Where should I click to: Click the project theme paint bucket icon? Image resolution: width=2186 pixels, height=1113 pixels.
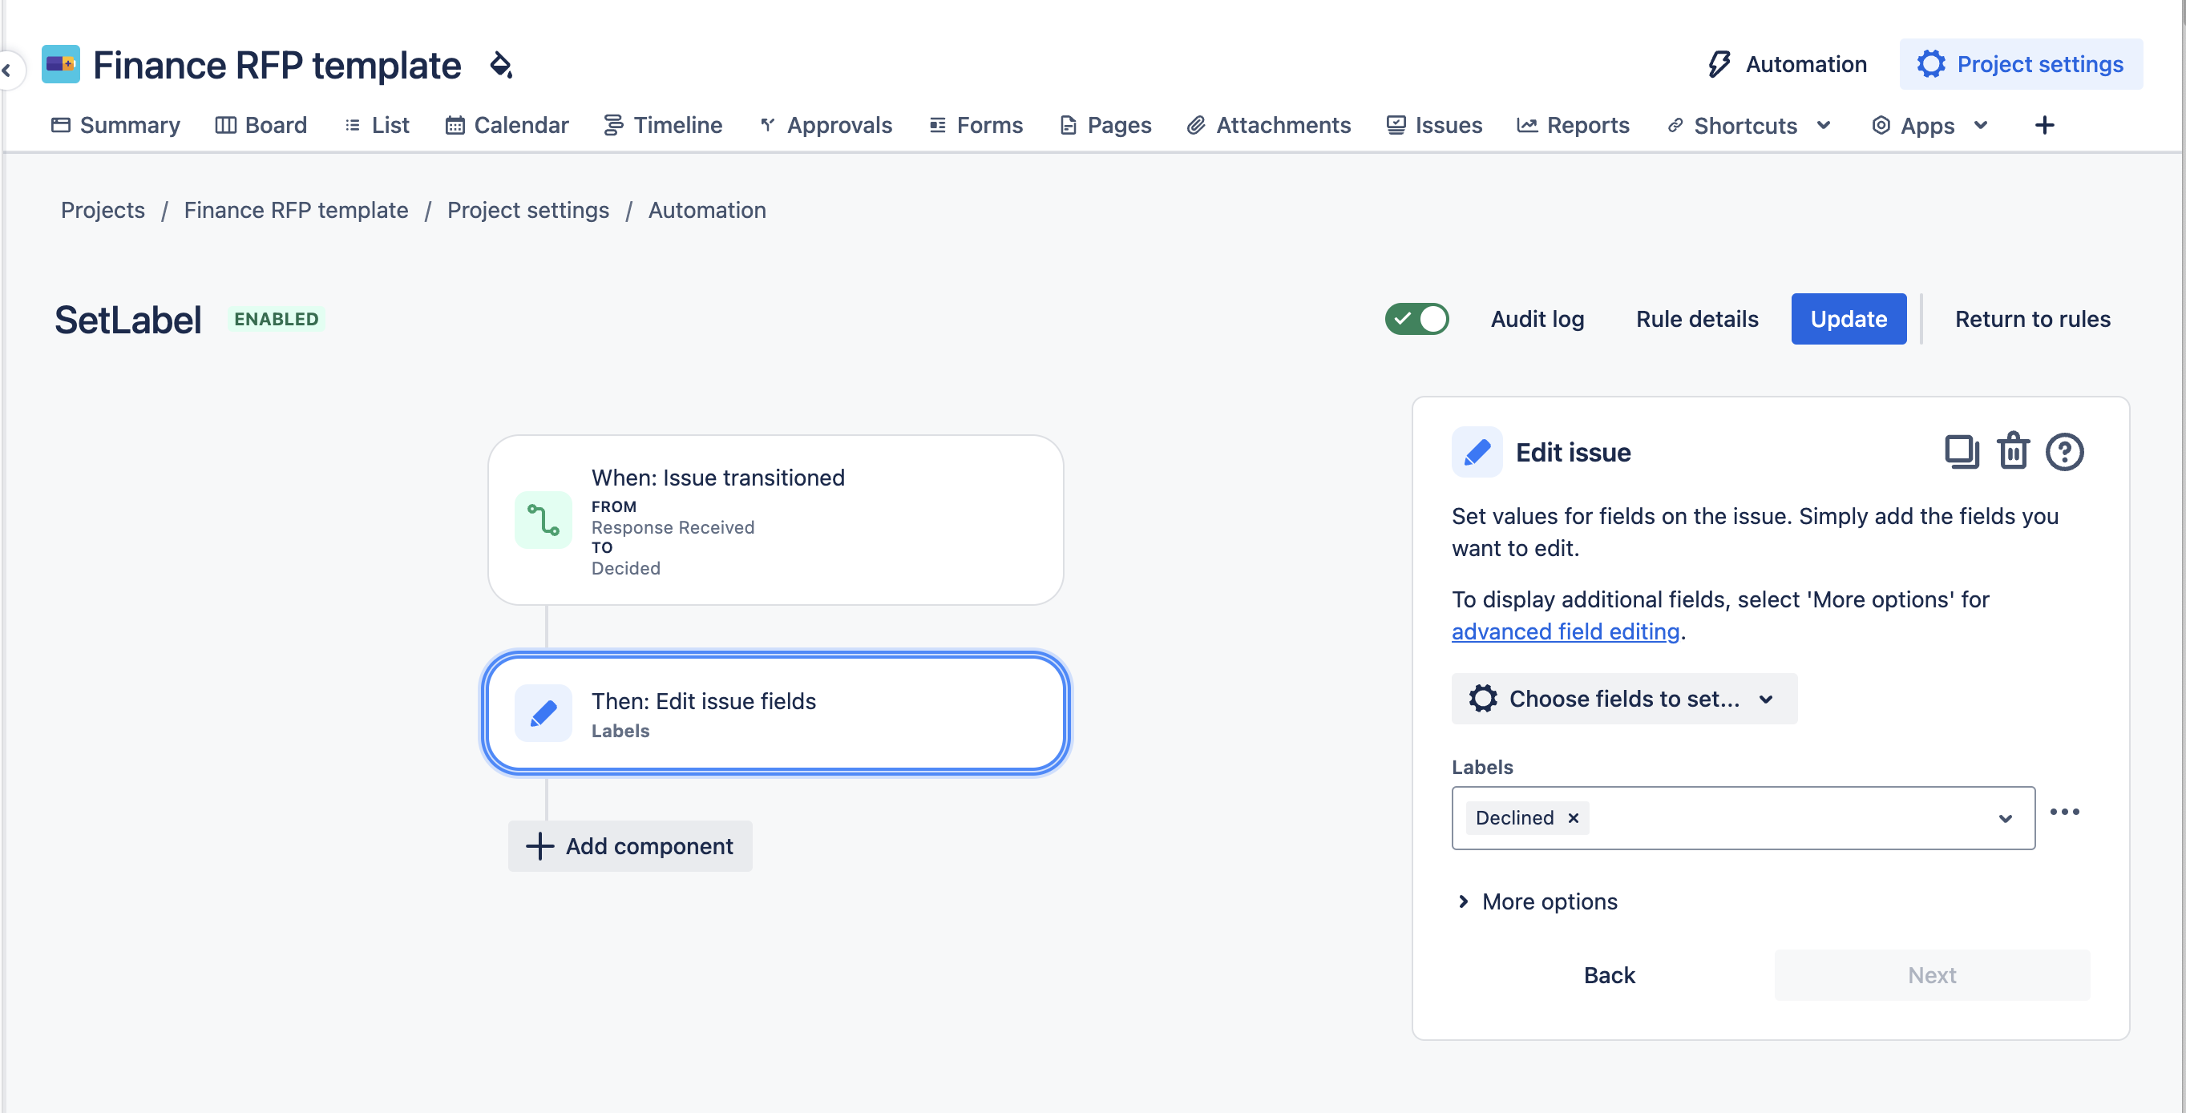pyautogui.click(x=502, y=66)
